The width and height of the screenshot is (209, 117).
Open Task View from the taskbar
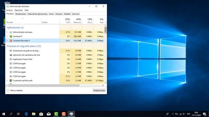18,114
